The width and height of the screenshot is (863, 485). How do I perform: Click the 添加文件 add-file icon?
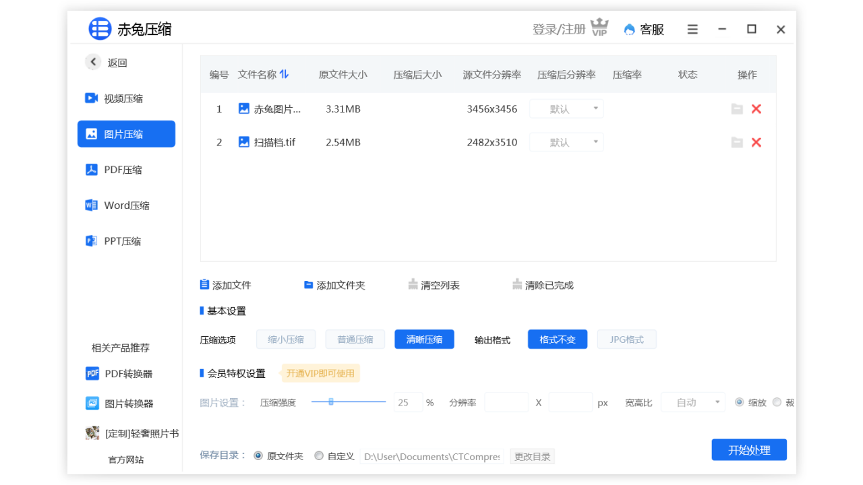(204, 284)
